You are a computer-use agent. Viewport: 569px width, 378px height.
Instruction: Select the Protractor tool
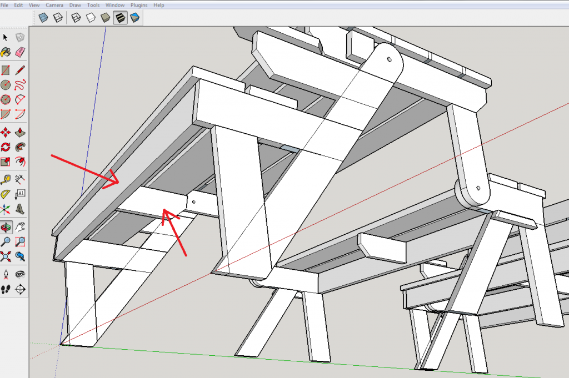(6, 194)
